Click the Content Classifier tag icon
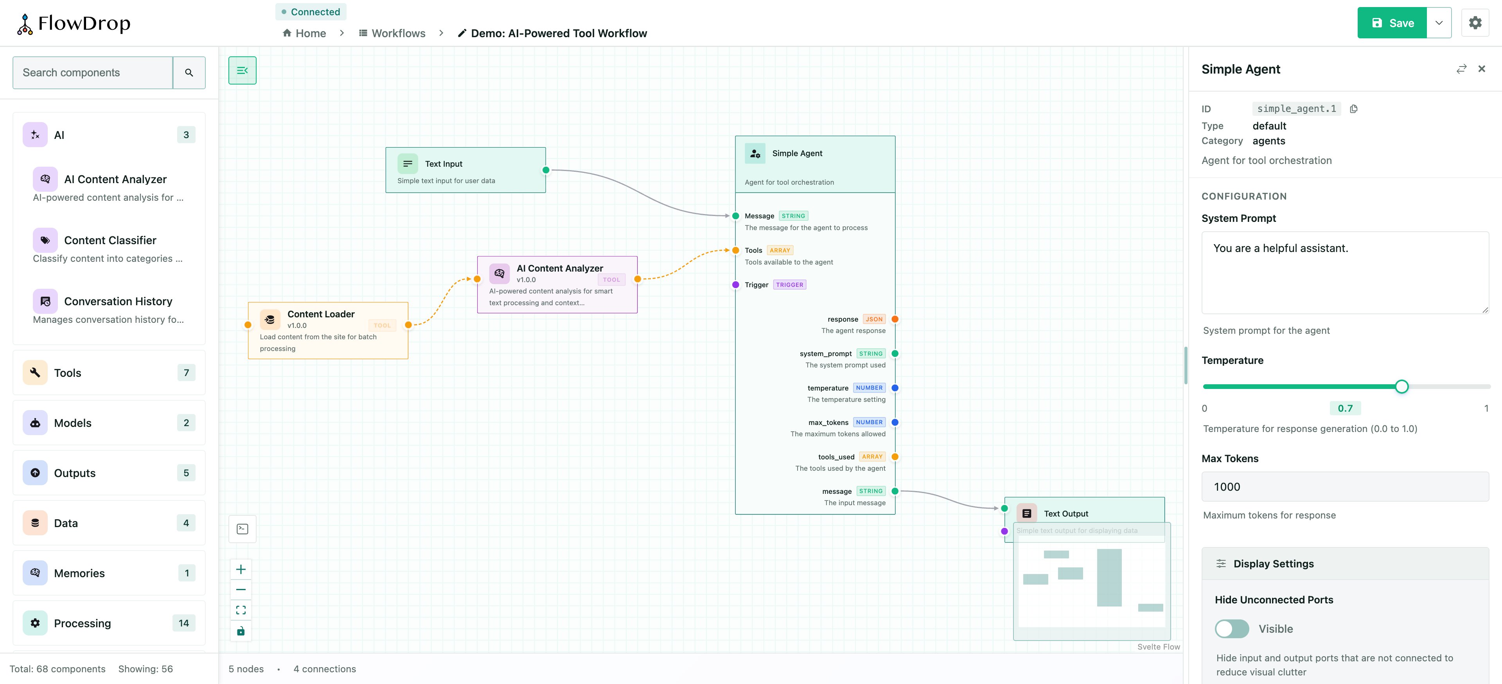The image size is (1502, 684). (x=45, y=240)
